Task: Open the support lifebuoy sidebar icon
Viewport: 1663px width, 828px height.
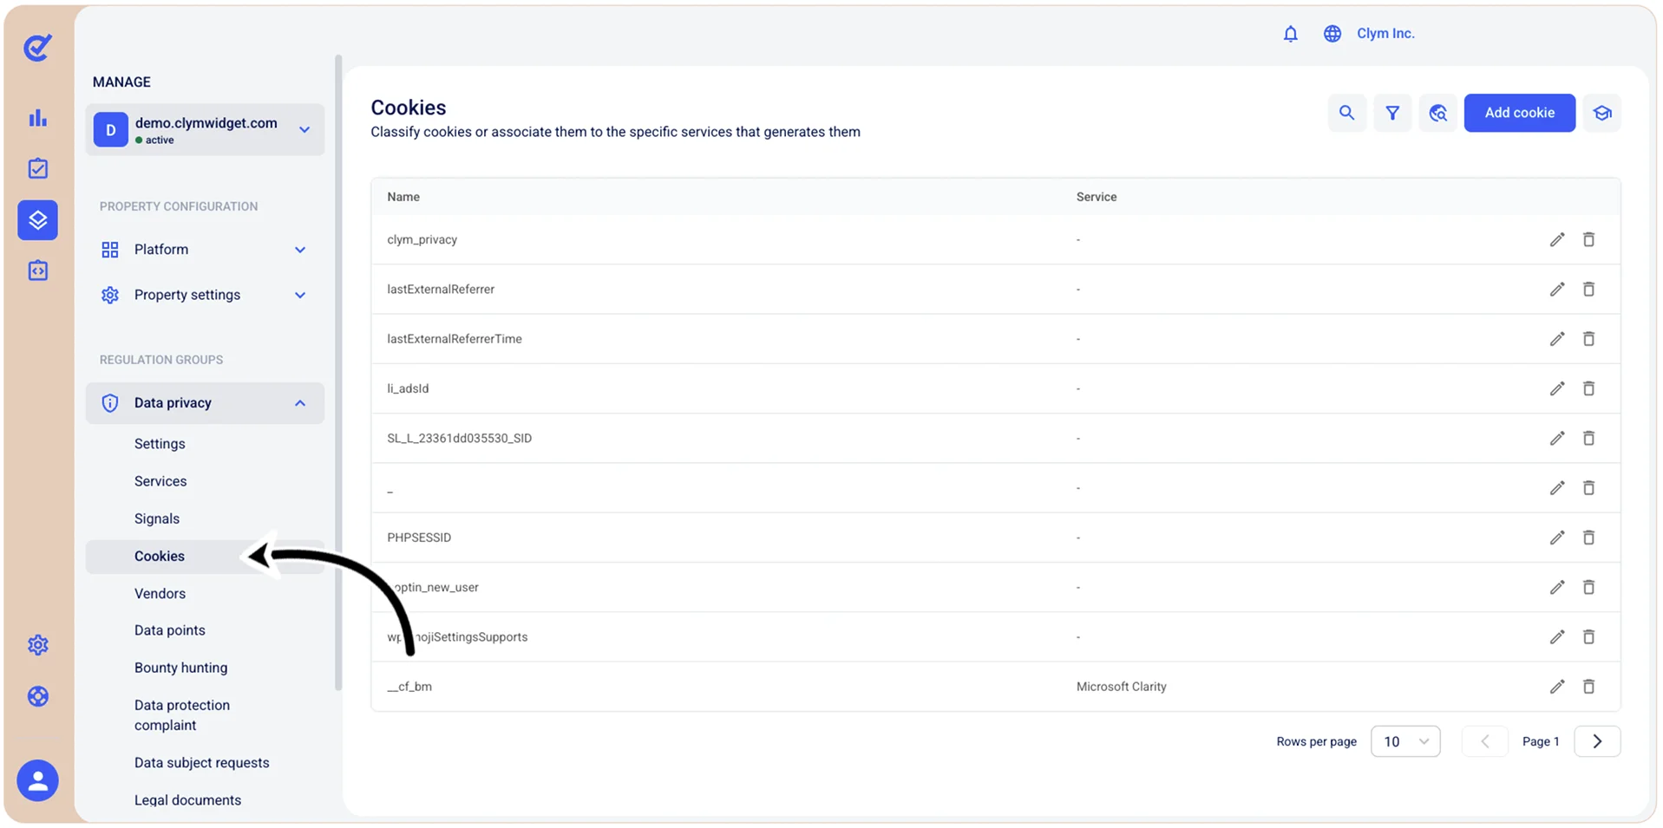Action: click(x=37, y=696)
